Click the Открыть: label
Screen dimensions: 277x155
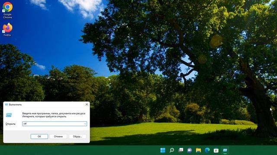[10, 124]
